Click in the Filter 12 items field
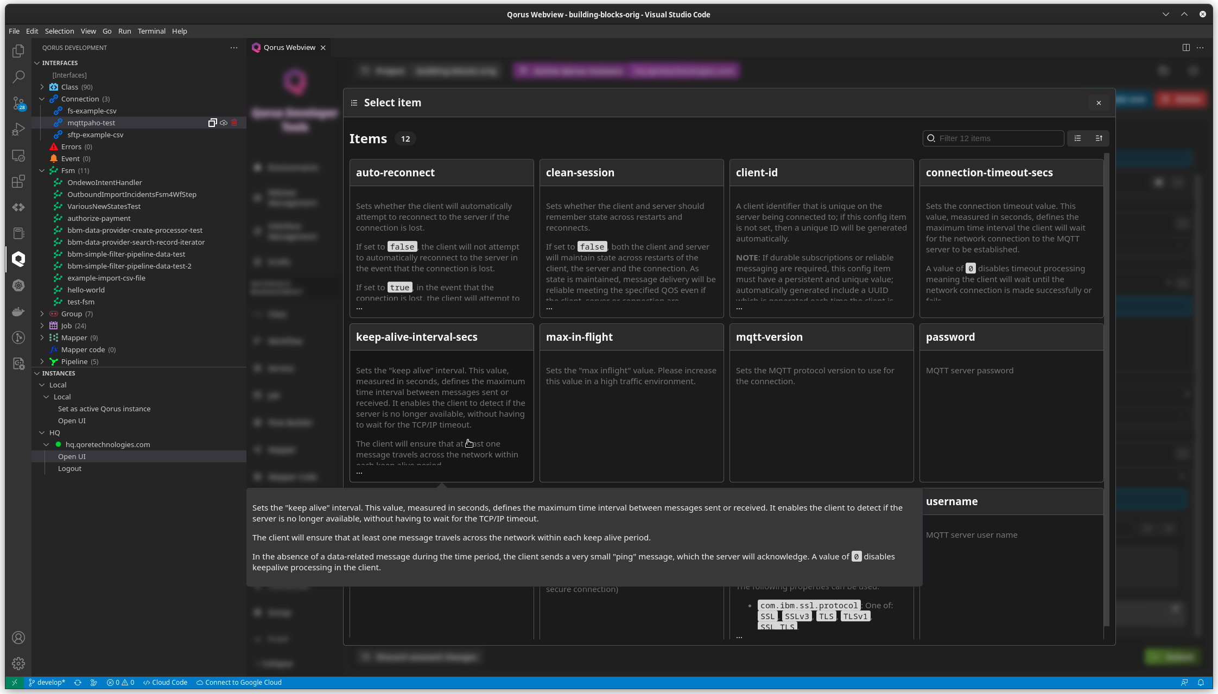 point(993,138)
